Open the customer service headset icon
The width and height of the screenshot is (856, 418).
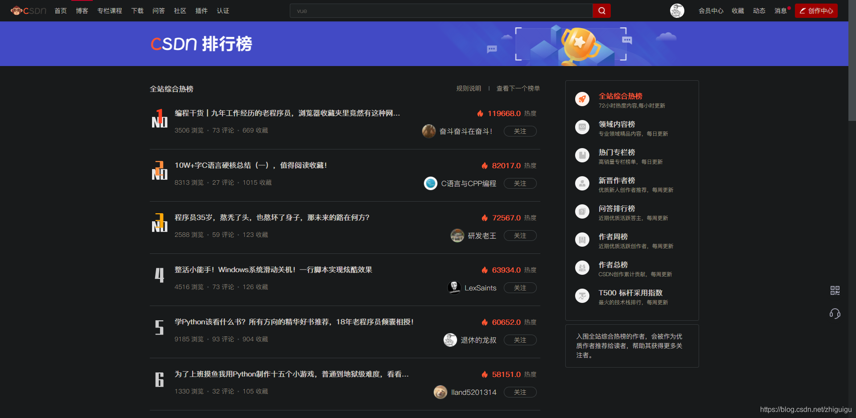point(835,314)
